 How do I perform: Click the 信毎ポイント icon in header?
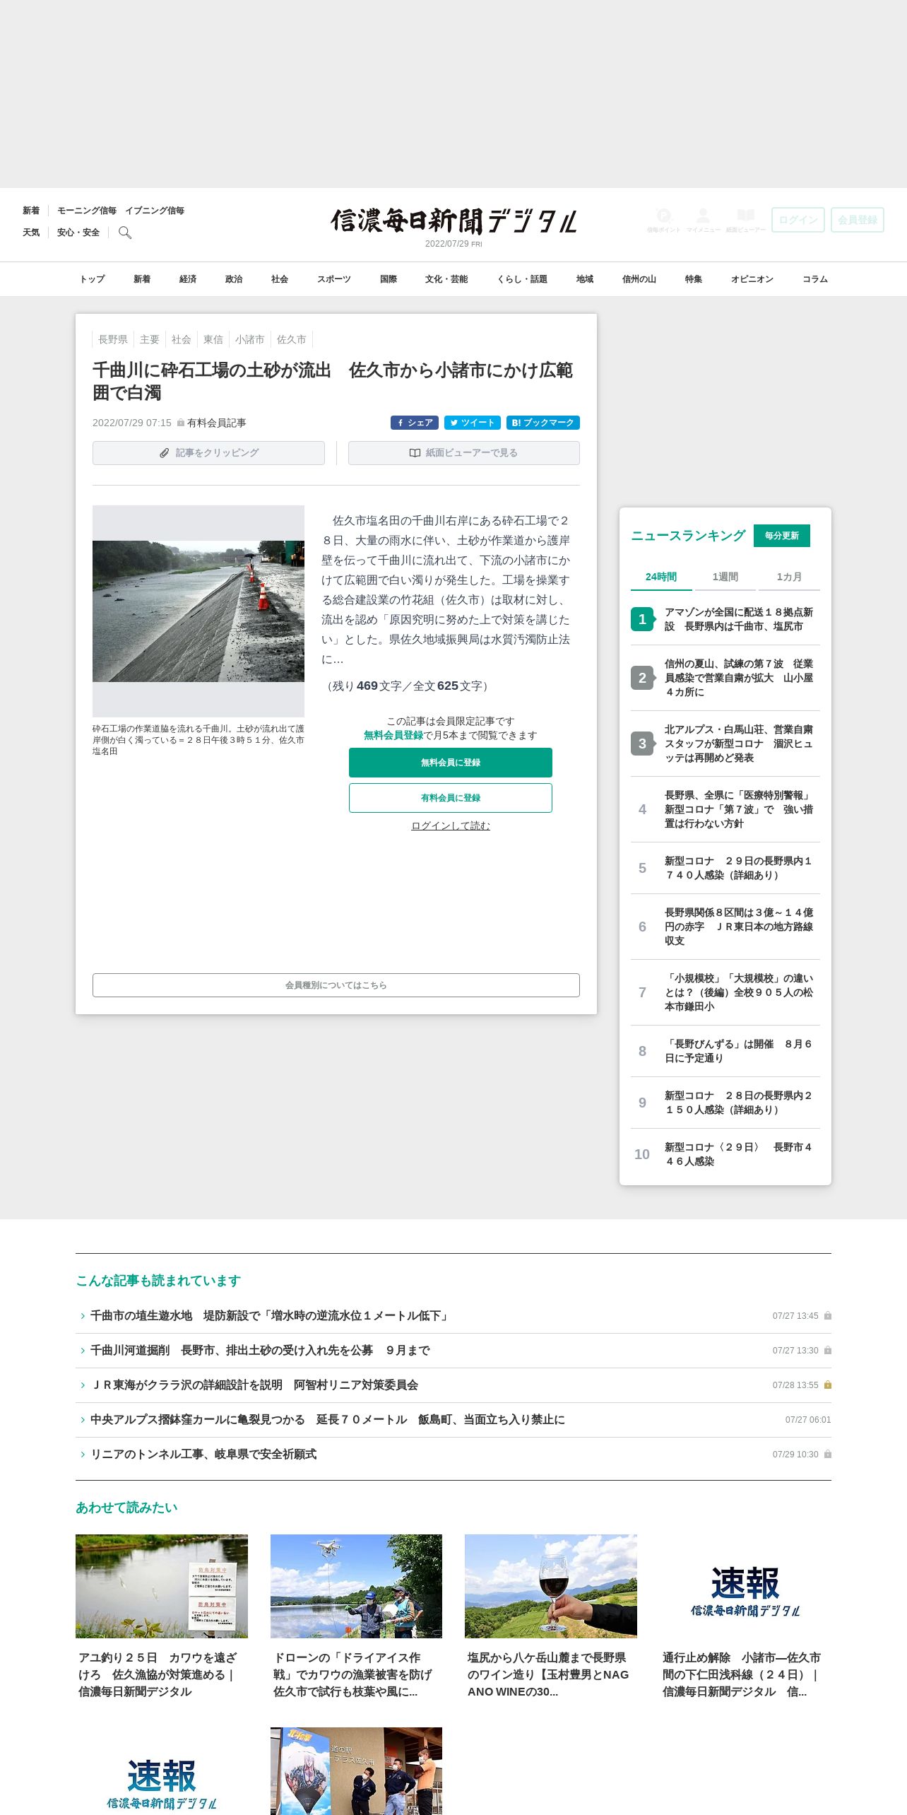[x=663, y=220]
